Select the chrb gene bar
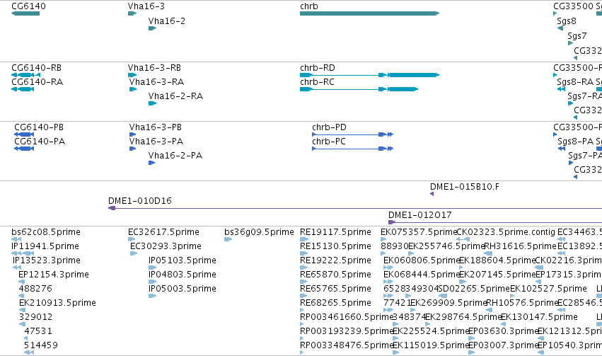The height and width of the screenshot is (356, 602). pyautogui.click(x=369, y=13)
